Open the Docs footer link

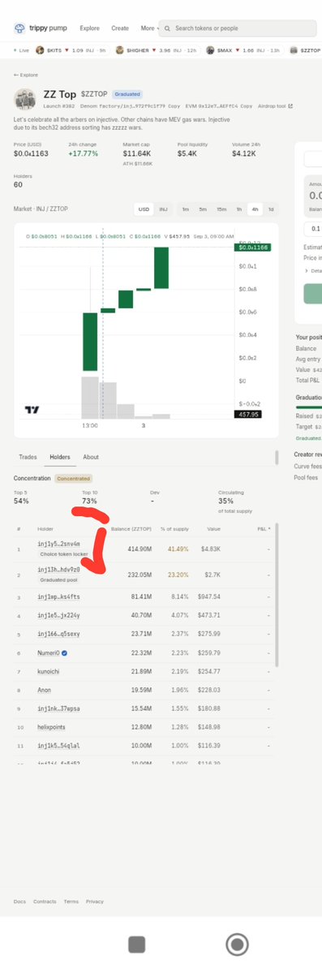click(x=19, y=901)
